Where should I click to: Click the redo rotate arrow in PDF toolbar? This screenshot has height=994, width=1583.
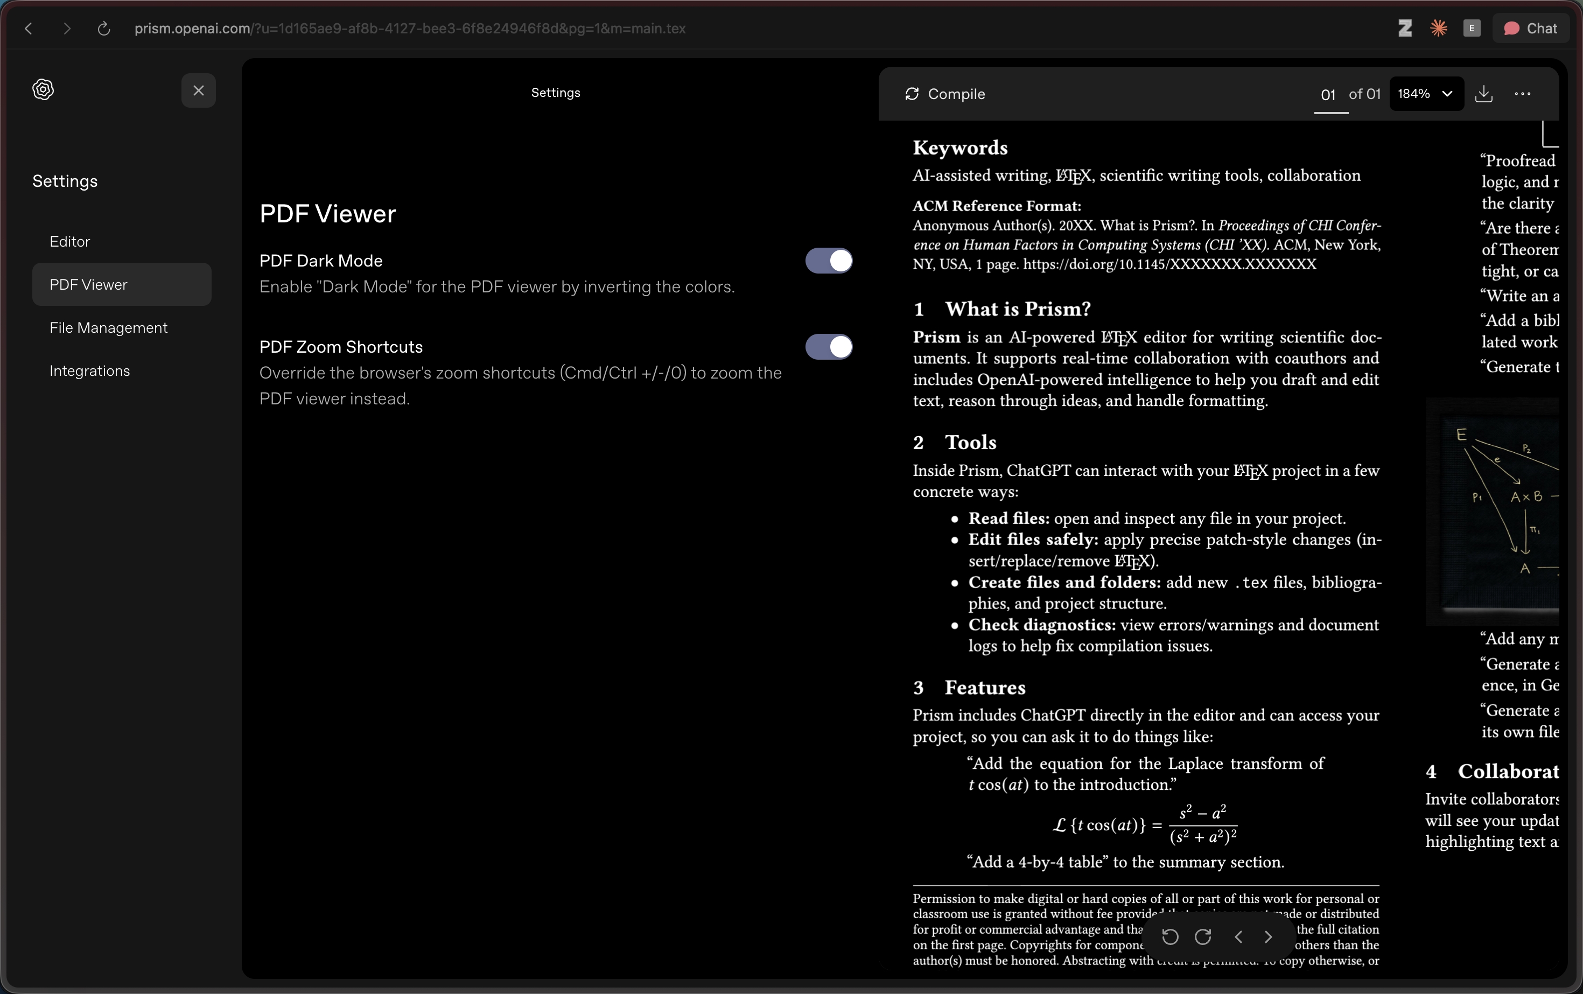pos(1203,936)
